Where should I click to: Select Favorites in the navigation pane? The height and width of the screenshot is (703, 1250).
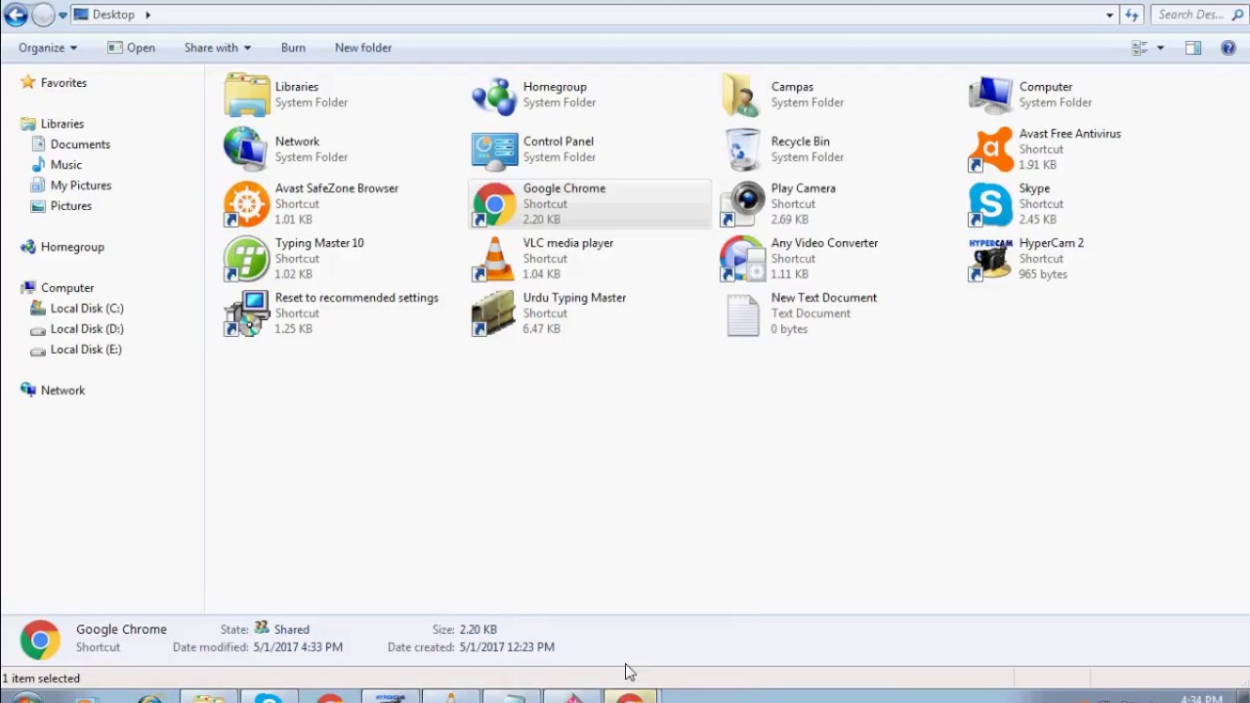click(x=63, y=83)
